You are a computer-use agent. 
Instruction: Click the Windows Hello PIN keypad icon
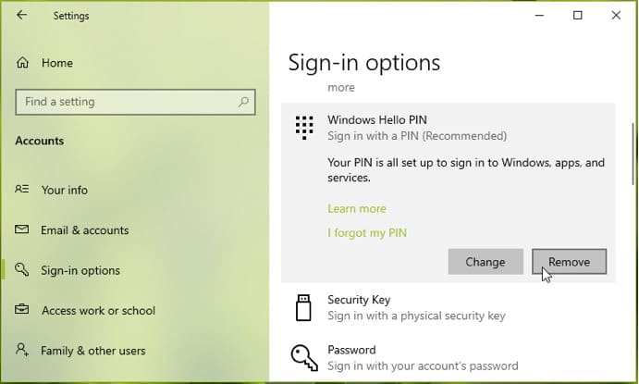pyautogui.click(x=304, y=128)
